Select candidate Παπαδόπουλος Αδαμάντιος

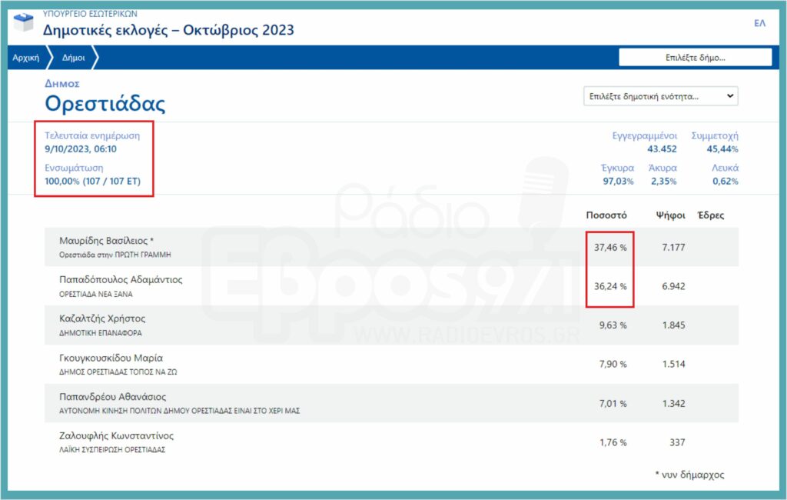click(x=120, y=279)
